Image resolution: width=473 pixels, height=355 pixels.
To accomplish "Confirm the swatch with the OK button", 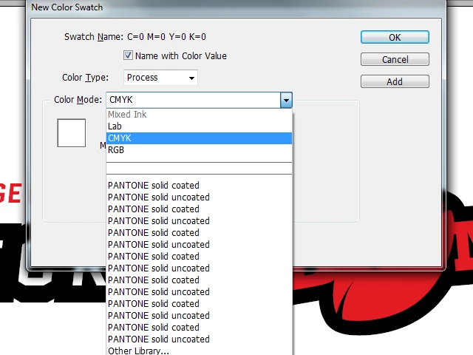I will pos(395,37).
